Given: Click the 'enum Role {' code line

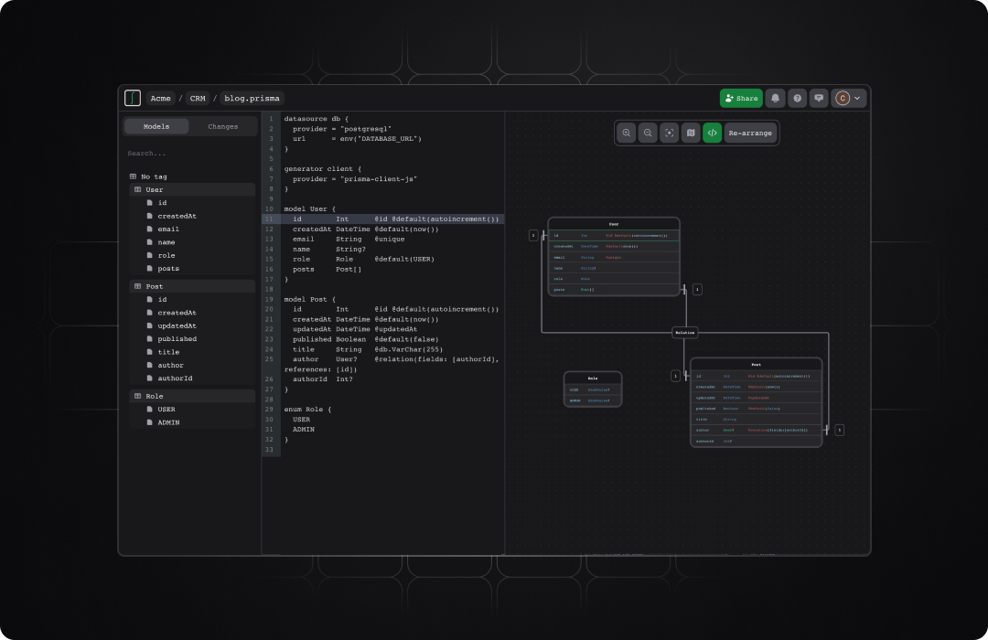Looking at the screenshot, I should coord(307,410).
